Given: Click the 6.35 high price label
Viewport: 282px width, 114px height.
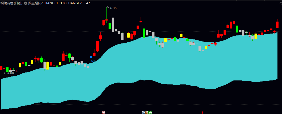Looking at the screenshot, I should [x=113, y=8].
